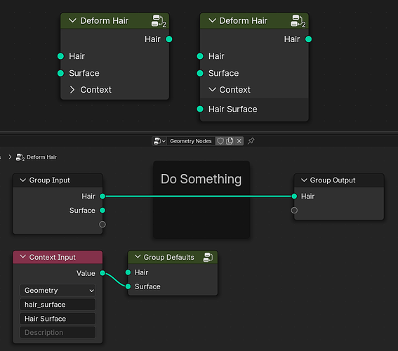This screenshot has height=351, width=398.
Task: Click the Description text field
Action: [x=58, y=333]
